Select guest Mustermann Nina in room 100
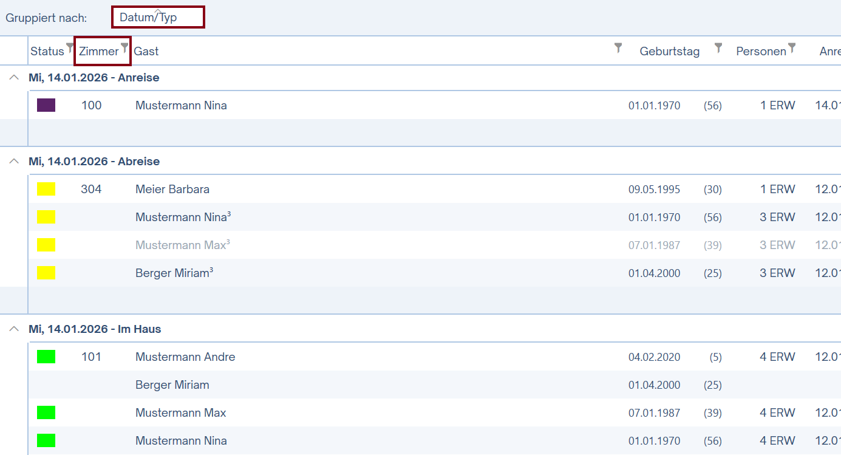Viewport: 841px width, 455px height. [181, 105]
